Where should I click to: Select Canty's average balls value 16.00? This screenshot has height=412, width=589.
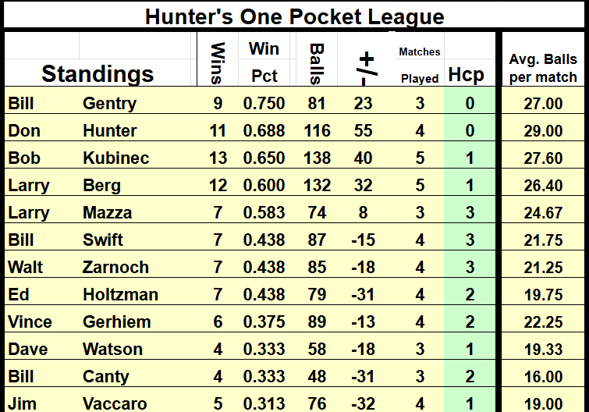(x=543, y=376)
